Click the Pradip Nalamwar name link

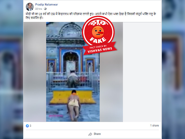47,5
